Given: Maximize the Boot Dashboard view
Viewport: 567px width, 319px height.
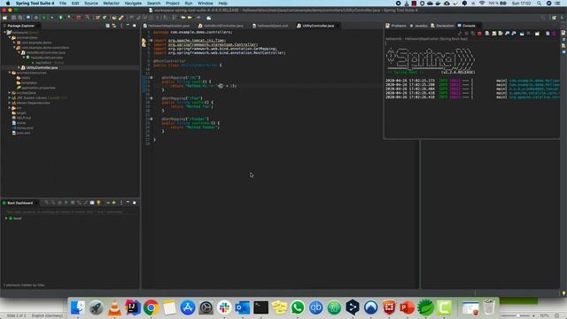Looking at the screenshot, I should click(135, 203).
